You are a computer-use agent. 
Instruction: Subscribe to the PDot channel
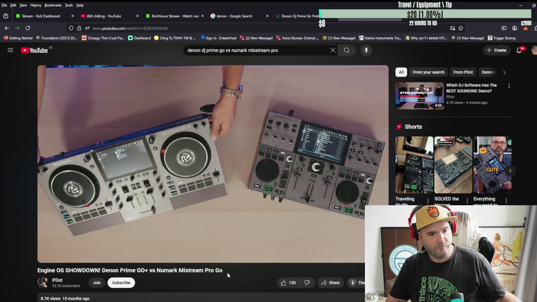click(121, 283)
